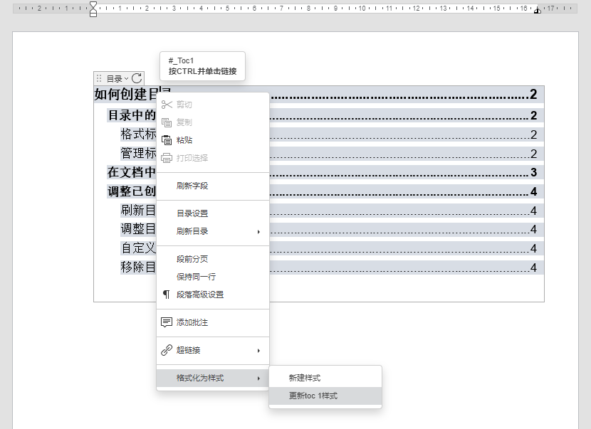Click the dotted drag handle next to 目录
The height and width of the screenshot is (429, 591).
click(x=99, y=78)
